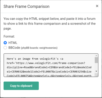
Task: Click the Format: label
Action: (x=9, y=36)
